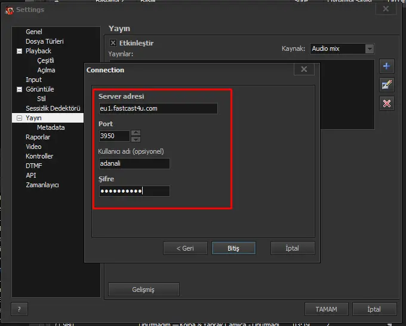The image size is (406, 326).
Task: Increase the Port value with up arrow
Action: [136, 133]
